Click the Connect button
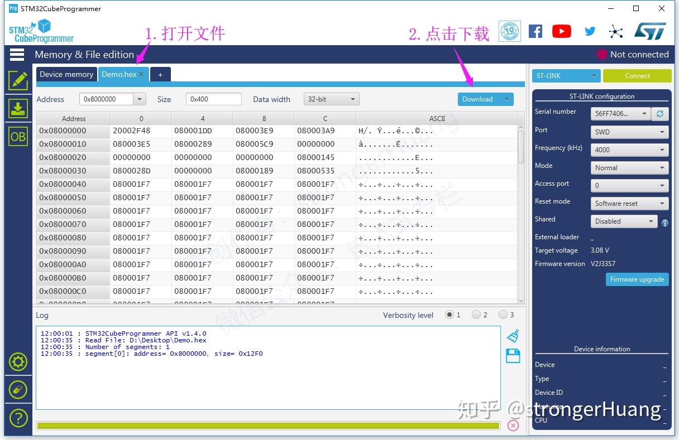 click(637, 75)
